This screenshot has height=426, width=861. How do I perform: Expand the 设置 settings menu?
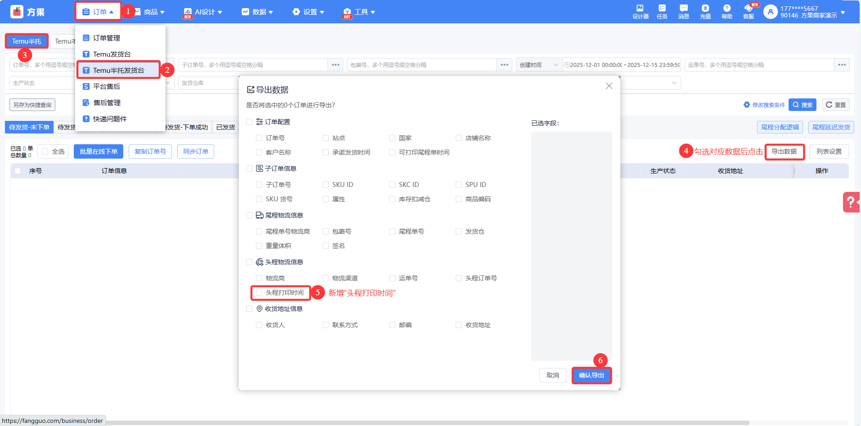click(308, 12)
